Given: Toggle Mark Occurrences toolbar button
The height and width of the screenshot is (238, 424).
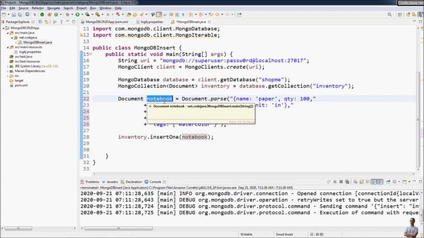Looking at the screenshot, I should pos(159,15).
